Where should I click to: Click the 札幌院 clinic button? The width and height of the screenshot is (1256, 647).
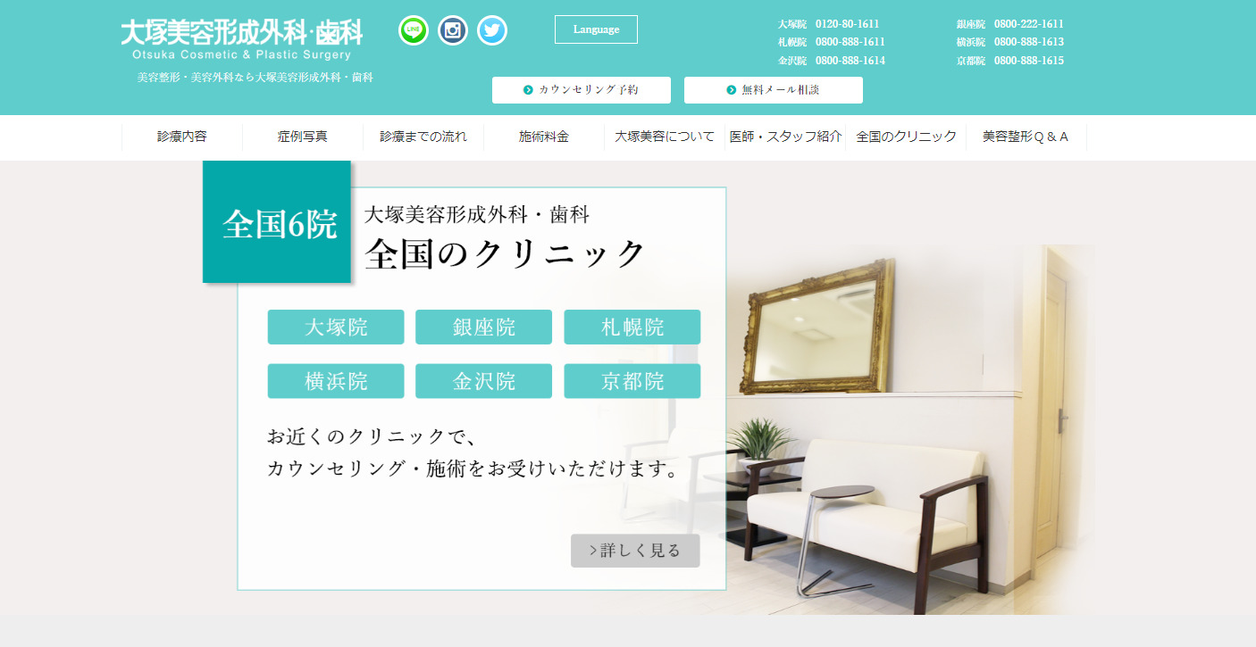[x=632, y=327]
